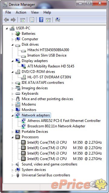Image resolution: width=109 pixels, height=193 pixels.
Task: Select Atheros AR8152 PCI-E Fast Ethernet Controller
Action: click(x=64, y=121)
